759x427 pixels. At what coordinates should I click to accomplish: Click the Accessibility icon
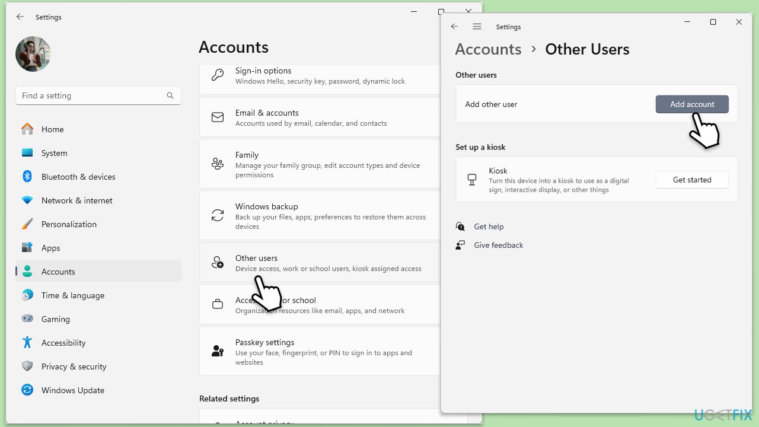(x=27, y=343)
